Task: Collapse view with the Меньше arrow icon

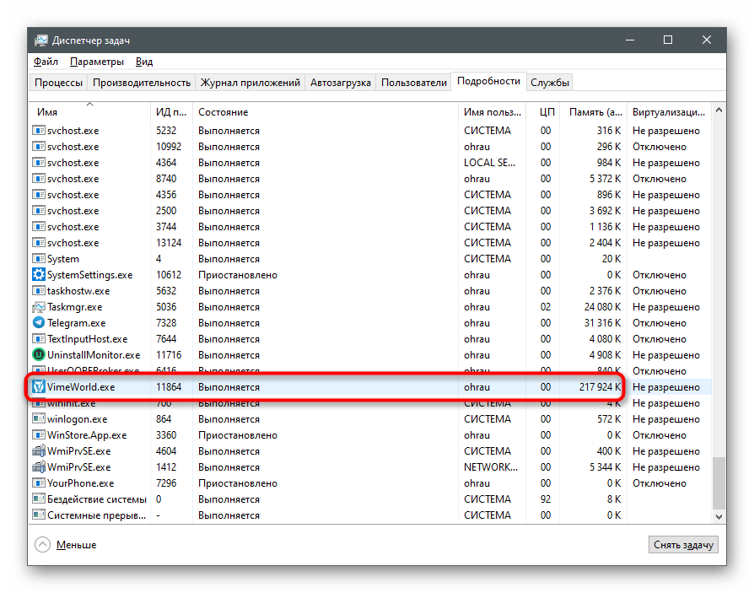Action: (x=42, y=544)
